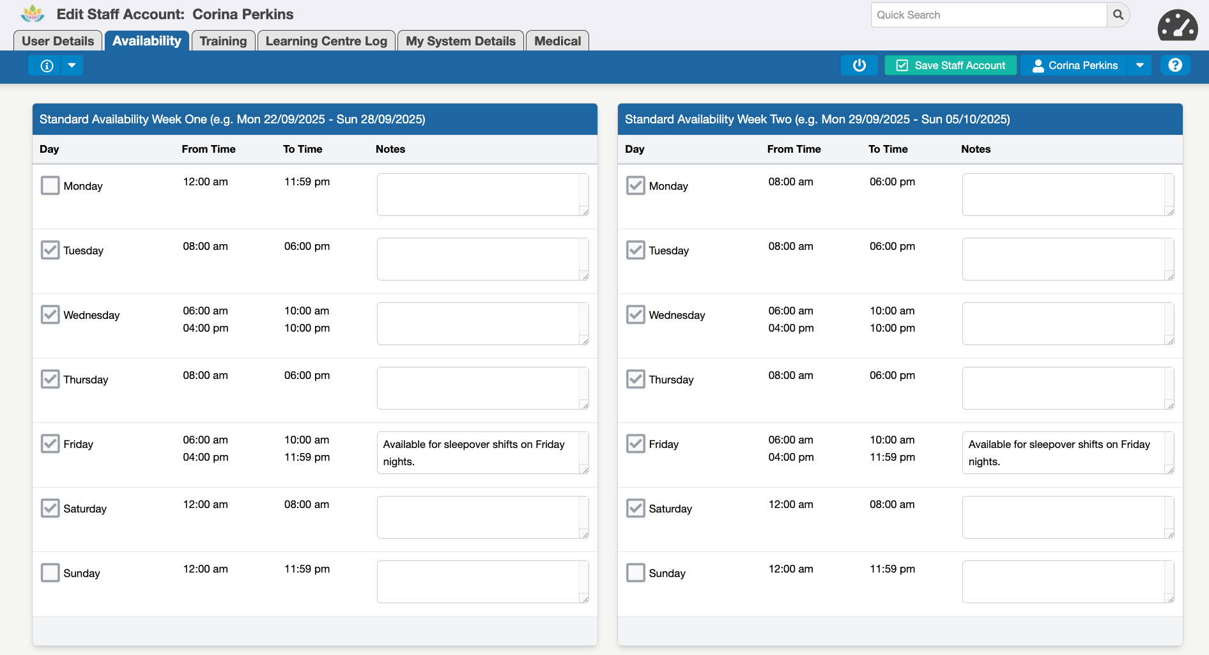Screen dimensions: 1209x655
Task: Uncheck Wednesday in Week One
Action: tap(50, 314)
